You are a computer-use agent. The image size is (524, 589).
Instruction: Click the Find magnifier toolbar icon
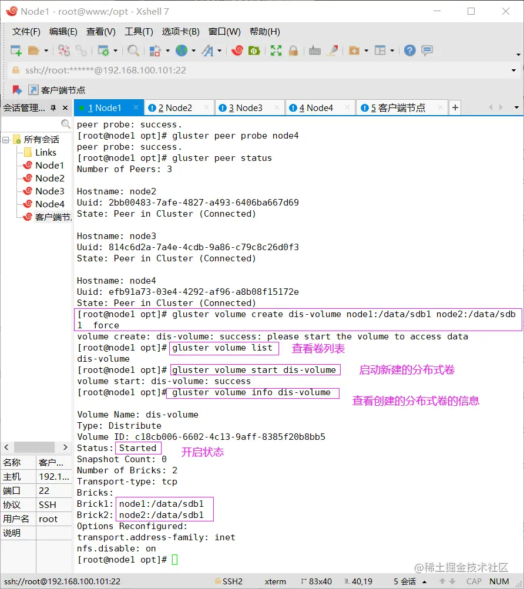(133, 51)
